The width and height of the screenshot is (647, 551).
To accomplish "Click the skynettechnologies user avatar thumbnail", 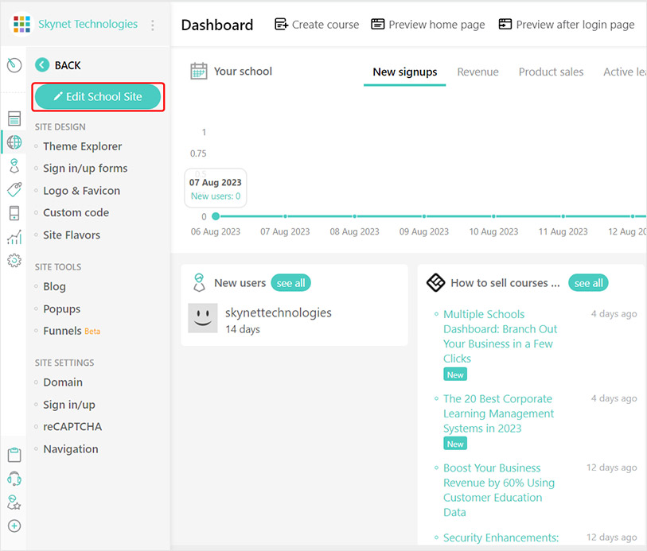I will (x=202, y=317).
